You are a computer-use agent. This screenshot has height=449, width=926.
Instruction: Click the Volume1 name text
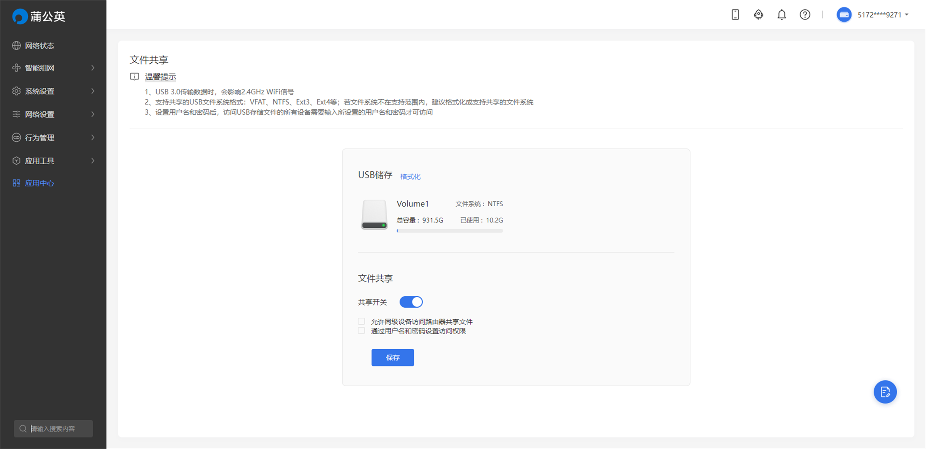click(x=412, y=204)
